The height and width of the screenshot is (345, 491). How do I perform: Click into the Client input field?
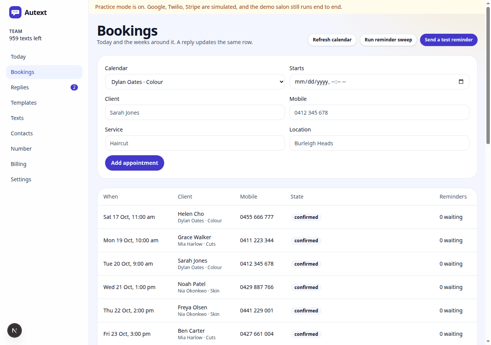point(195,112)
